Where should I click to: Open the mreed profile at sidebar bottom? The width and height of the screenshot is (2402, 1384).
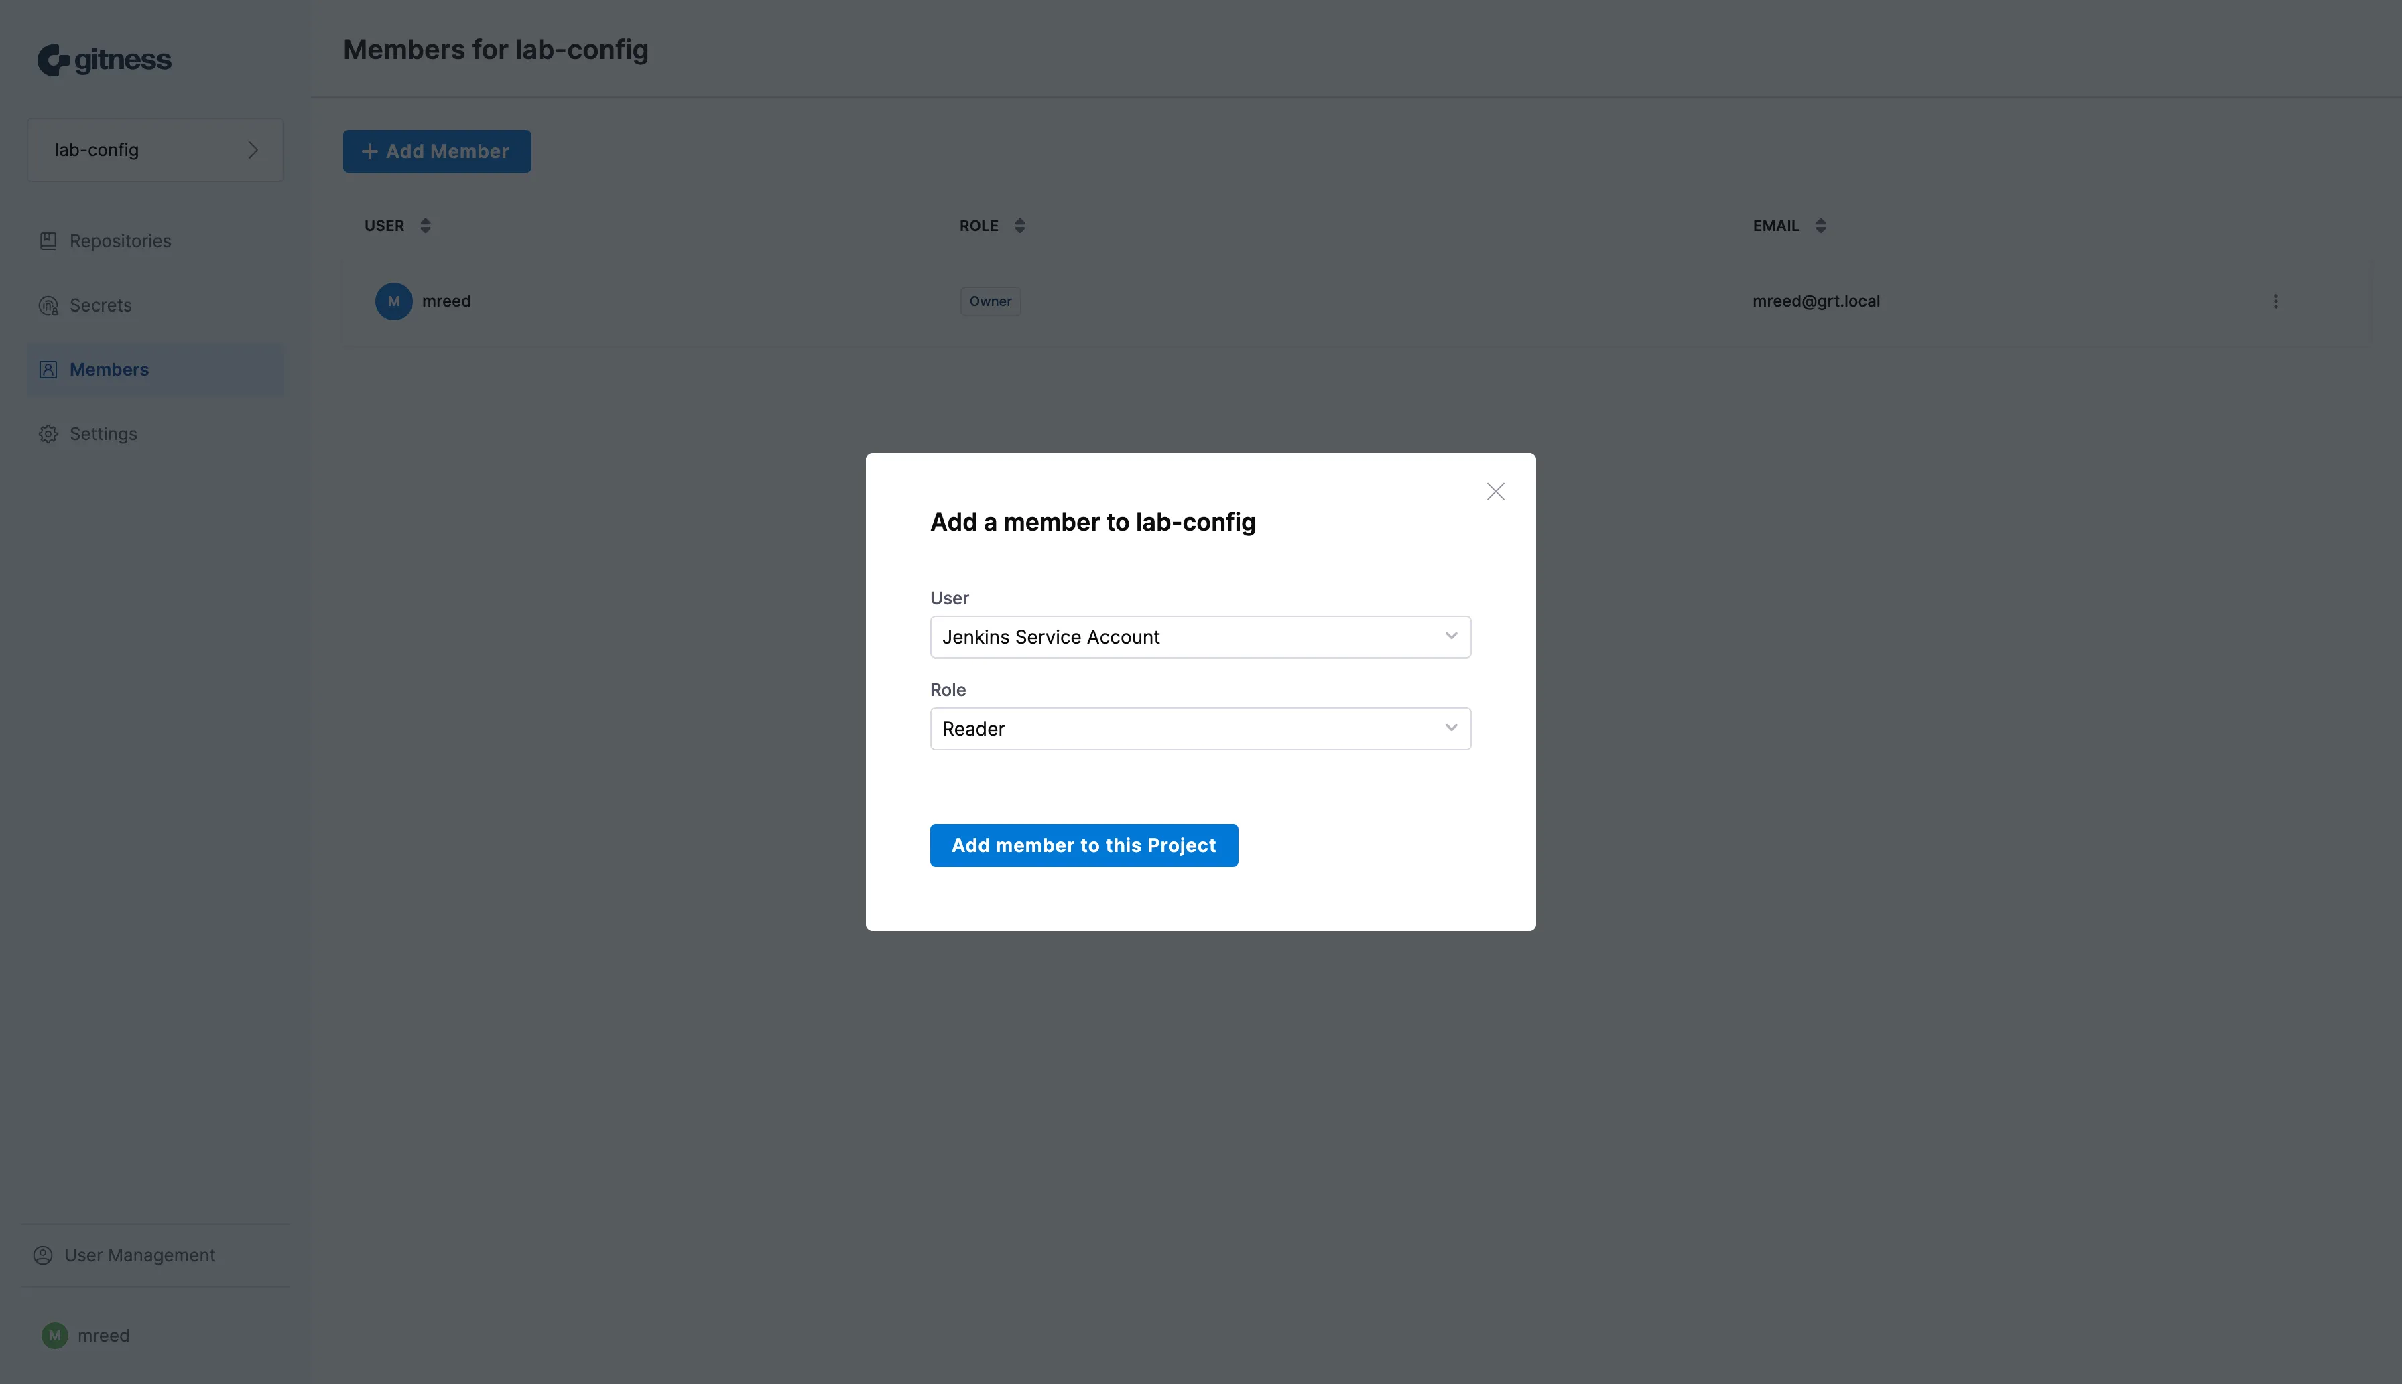(86, 1336)
